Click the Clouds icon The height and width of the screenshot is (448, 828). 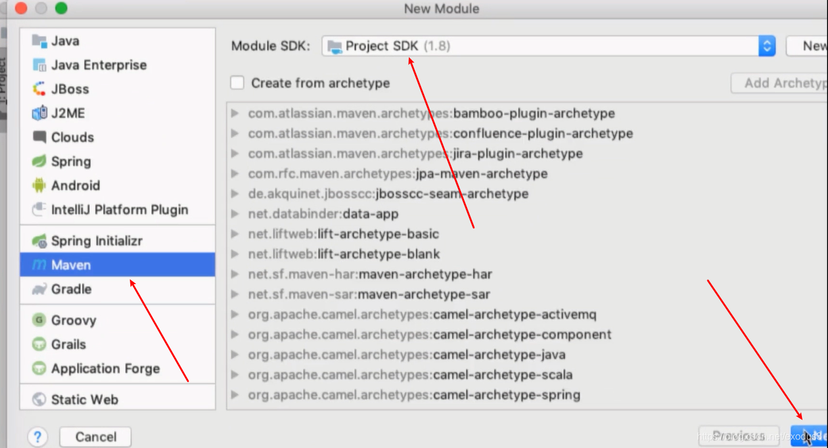(39, 137)
